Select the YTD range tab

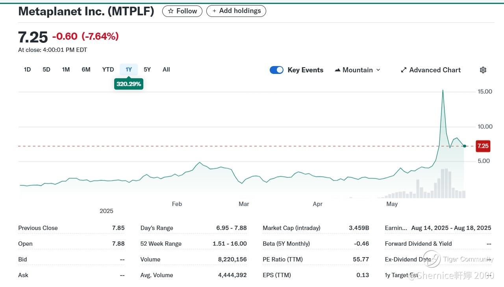tap(108, 70)
